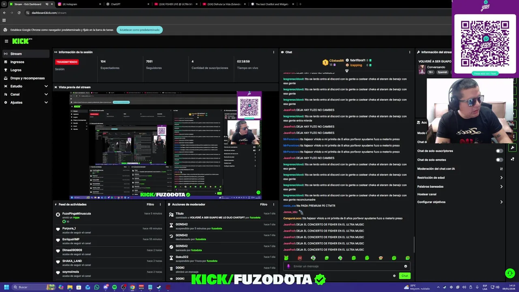This screenshot has height=292, width=519.
Task: Click fuzodota link in Título row
Action: click(x=255, y=218)
